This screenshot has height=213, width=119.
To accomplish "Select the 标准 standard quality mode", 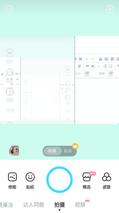I will pyautogui.click(x=52, y=151).
